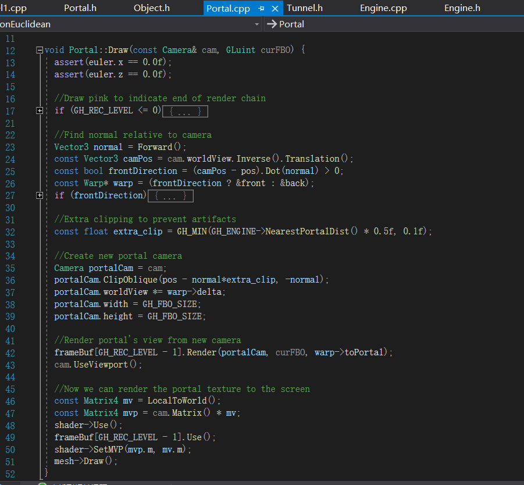Viewport: 524px width, 485px height.
Task: Close the Portal.cpp tab
Action: (275, 9)
